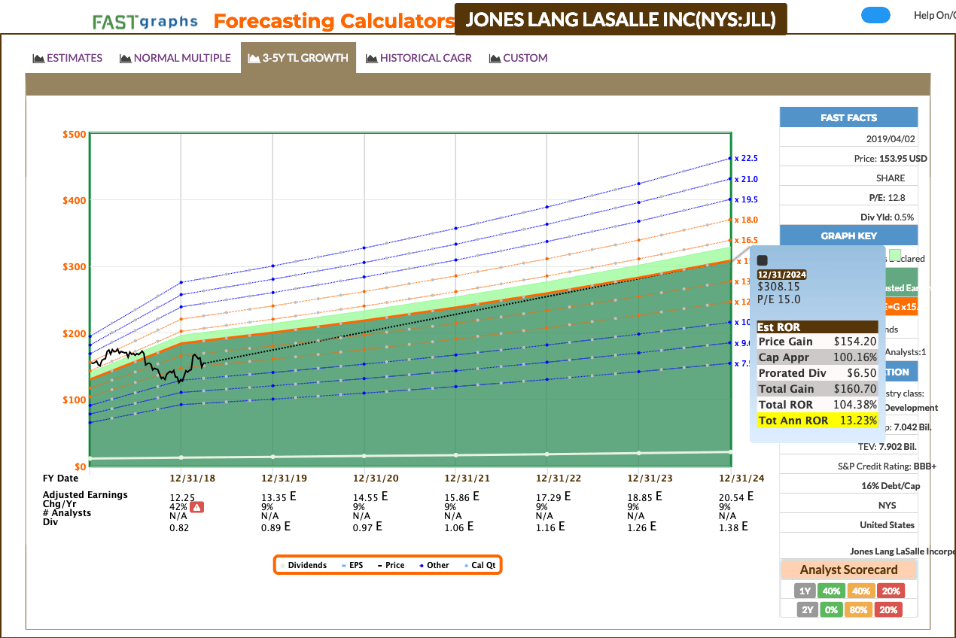Click the 2Y scorecard label
This screenshot has width=956, height=638.
pyautogui.click(x=808, y=609)
